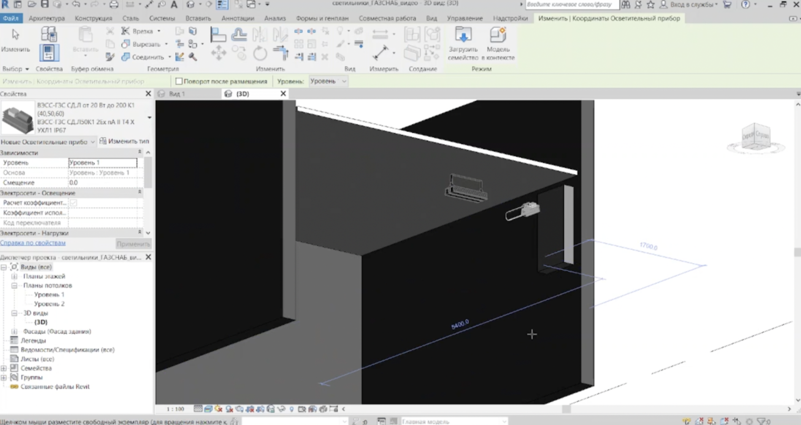This screenshot has width=801, height=425.
Task: Open the Уровень dropdown in options bar
Action: (328, 81)
